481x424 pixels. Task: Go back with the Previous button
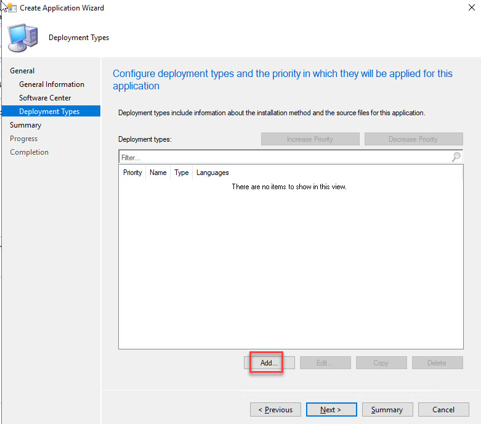pyautogui.click(x=275, y=410)
